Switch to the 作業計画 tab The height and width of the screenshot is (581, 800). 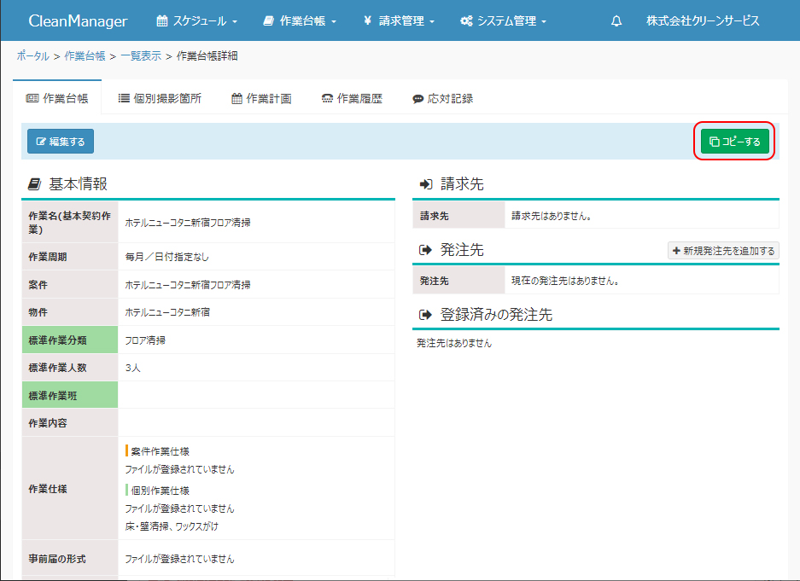[261, 98]
